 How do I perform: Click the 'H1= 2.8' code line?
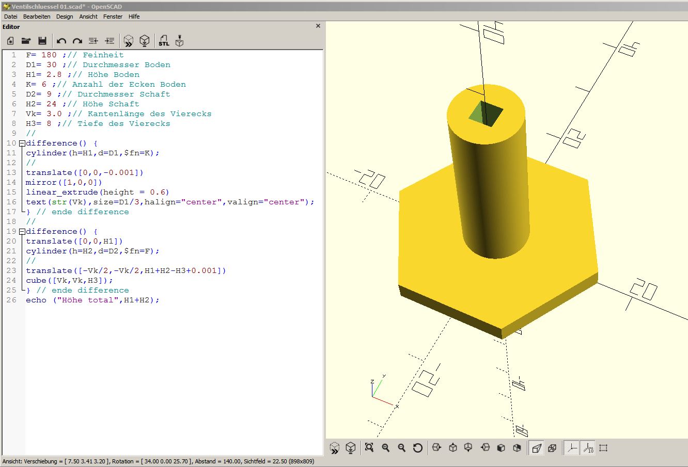point(83,74)
